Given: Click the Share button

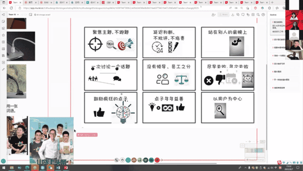Looking at the screenshot, I should [x=223, y=15].
